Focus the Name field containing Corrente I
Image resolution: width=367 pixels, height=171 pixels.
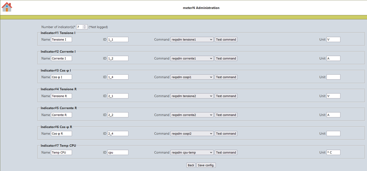61,58
